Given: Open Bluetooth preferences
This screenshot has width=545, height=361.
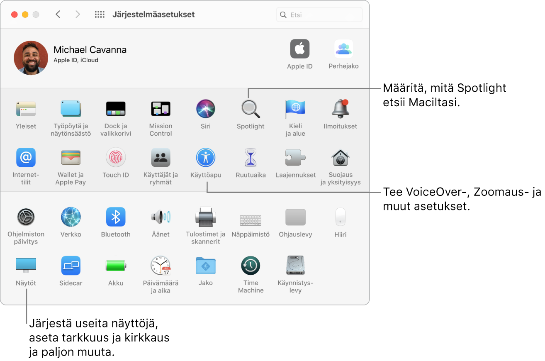Looking at the screenshot, I should click(116, 217).
